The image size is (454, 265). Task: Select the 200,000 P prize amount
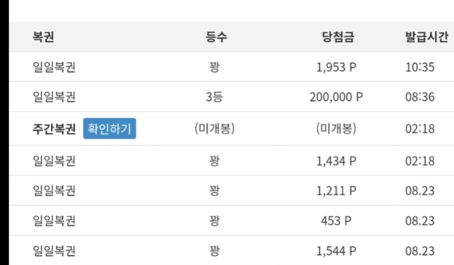(336, 96)
